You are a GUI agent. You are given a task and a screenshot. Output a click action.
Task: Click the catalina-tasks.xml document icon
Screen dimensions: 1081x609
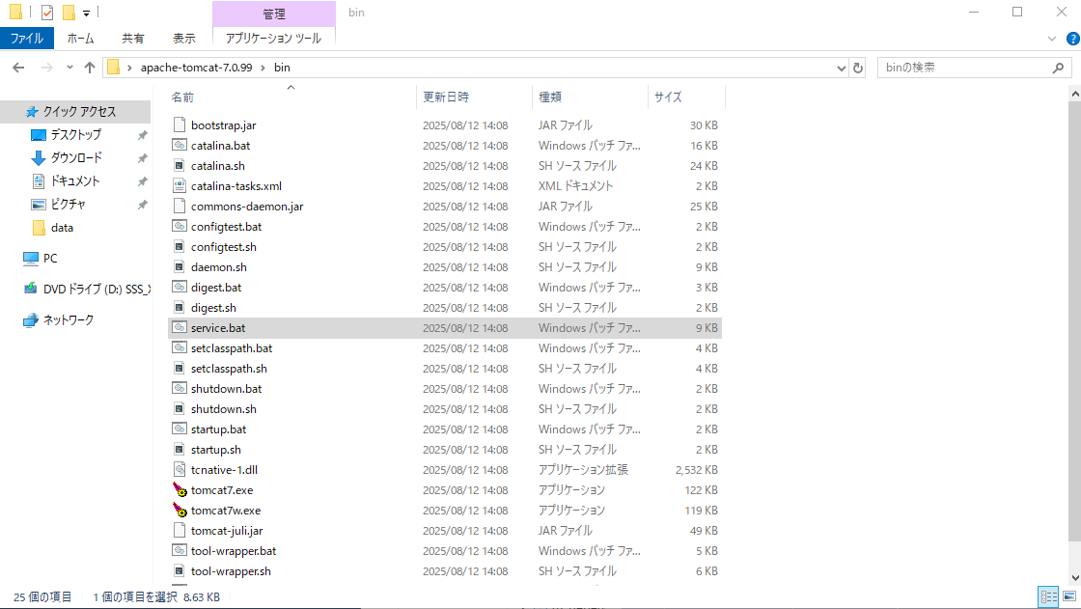(180, 185)
